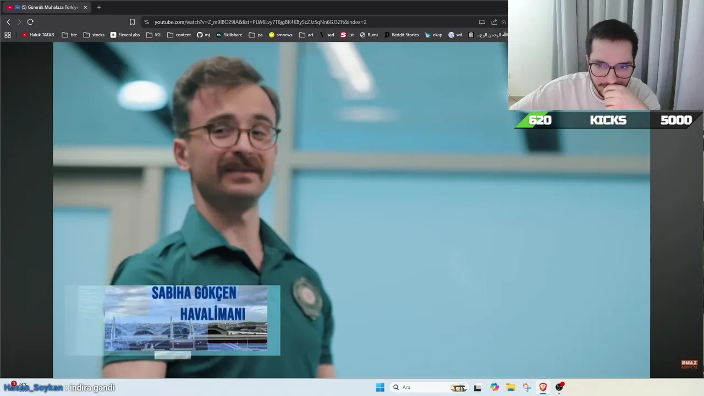Open the Skillshare bookmark
This screenshot has width=704, height=396.
coord(229,35)
